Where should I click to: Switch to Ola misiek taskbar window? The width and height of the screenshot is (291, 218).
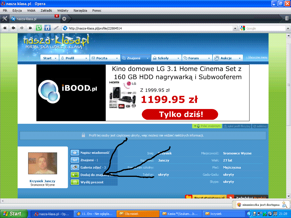tap(138, 214)
